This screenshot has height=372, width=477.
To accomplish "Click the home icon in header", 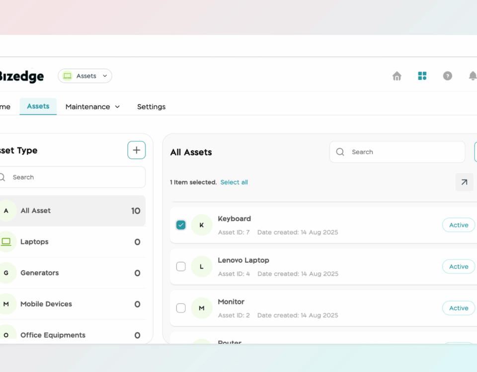I will click(x=397, y=76).
